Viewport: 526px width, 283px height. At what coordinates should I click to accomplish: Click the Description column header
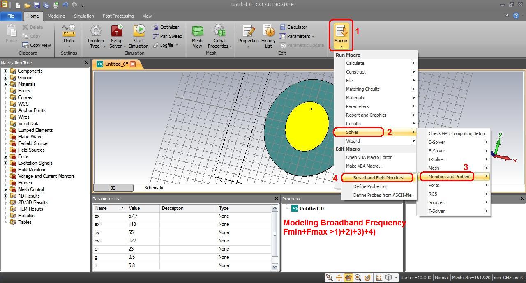point(188,208)
